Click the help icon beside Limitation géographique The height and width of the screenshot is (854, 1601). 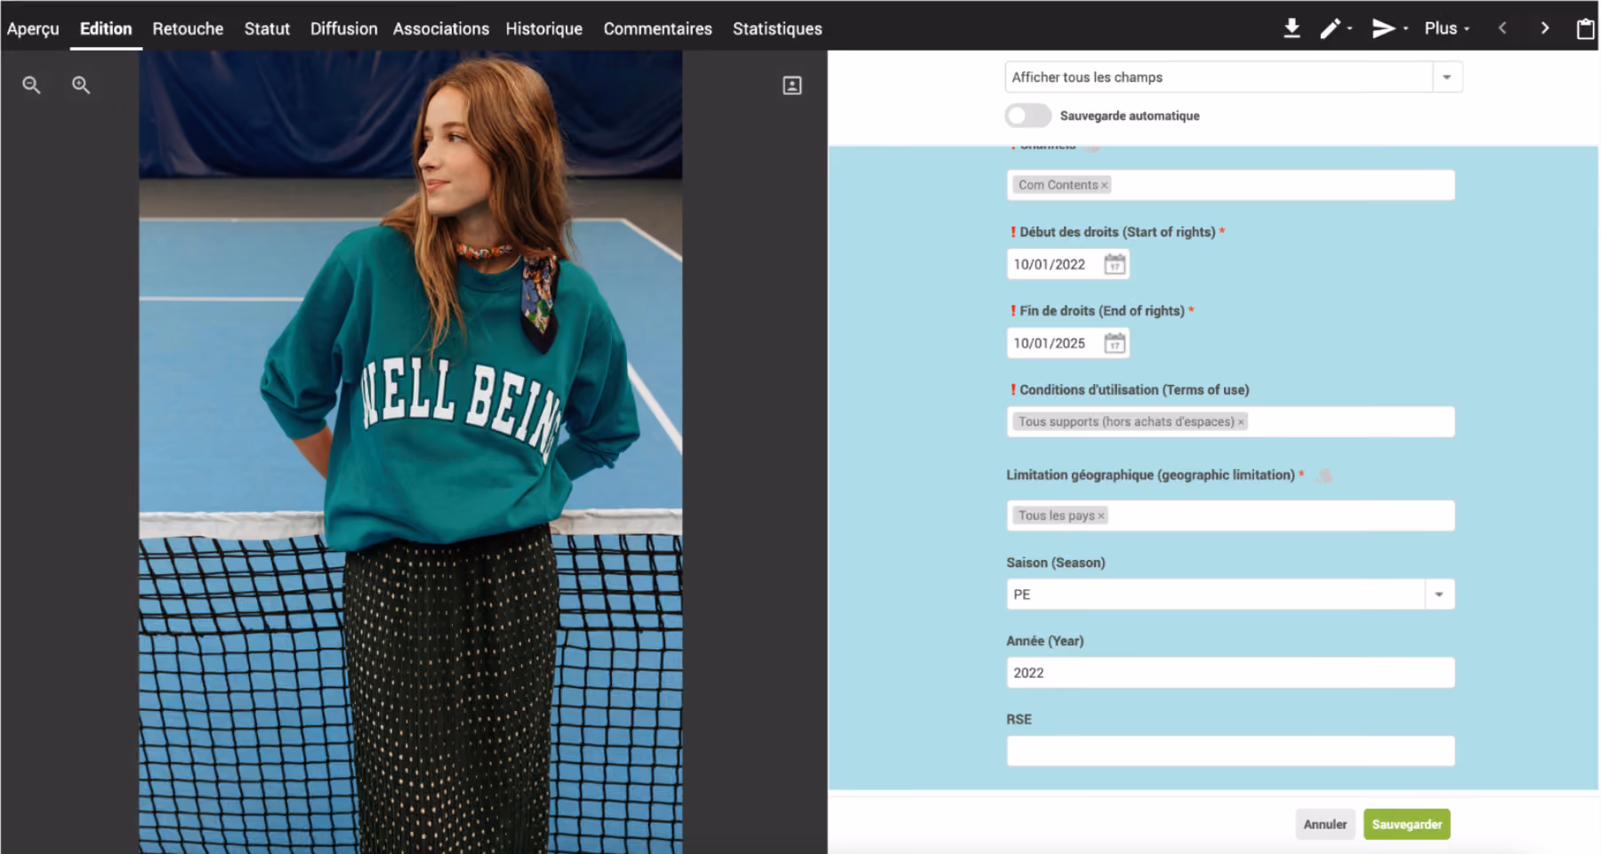(x=1324, y=475)
